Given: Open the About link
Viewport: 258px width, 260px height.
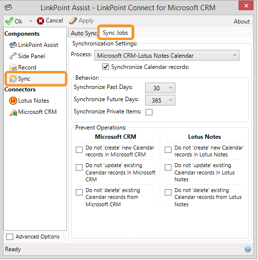Looking at the screenshot, I should point(241,22).
